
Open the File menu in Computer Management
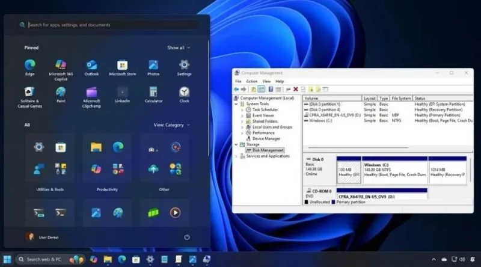(x=238, y=81)
